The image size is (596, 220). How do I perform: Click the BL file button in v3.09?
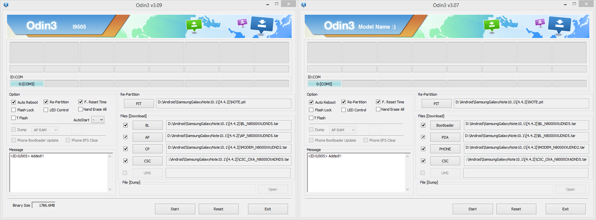pyautogui.click(x=148, y=125)
